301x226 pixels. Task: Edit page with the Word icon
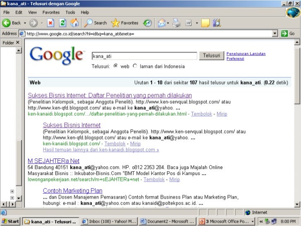(189, 23)
